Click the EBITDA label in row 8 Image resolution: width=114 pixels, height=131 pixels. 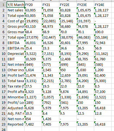coord(16,43)
